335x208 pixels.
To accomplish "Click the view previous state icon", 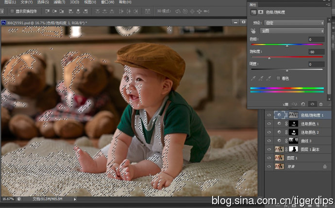I will (x=294, y=104).
